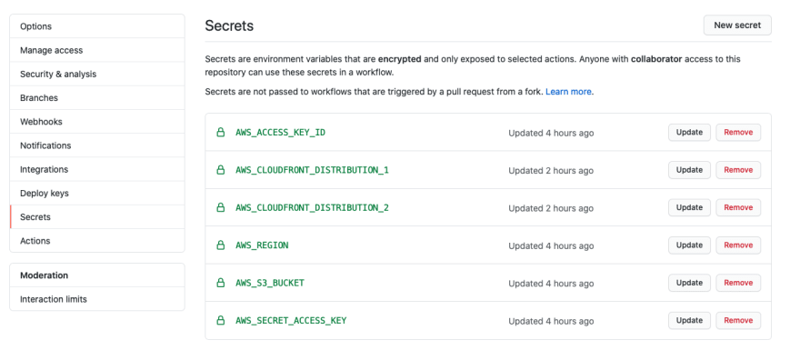Viewport: 800px width, 360px height.
Task: Create a New secret
Action: tap(737, 25)
